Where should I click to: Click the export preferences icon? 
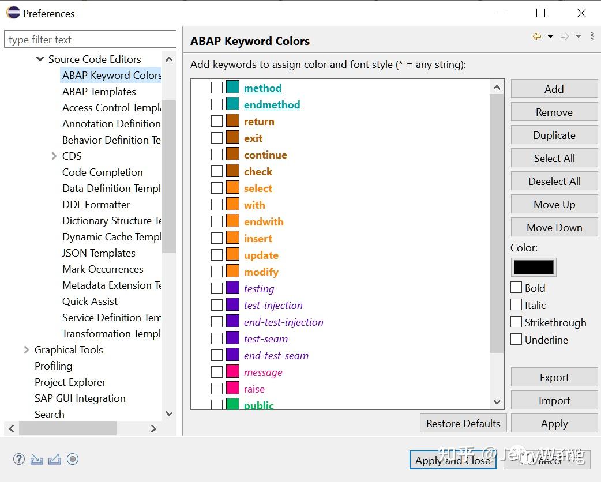55,459
